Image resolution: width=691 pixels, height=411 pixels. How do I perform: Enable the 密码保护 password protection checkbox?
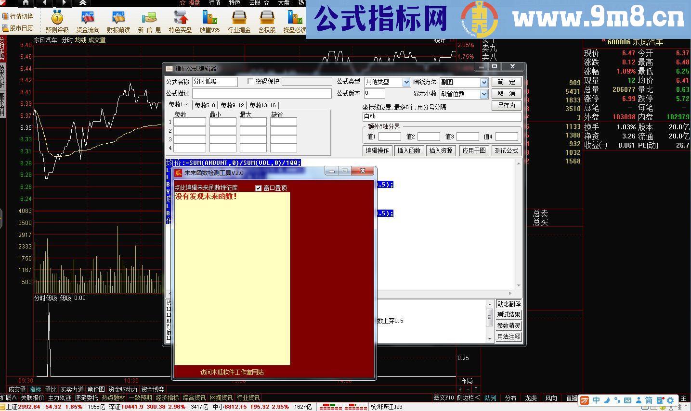(x=249, y=81)
